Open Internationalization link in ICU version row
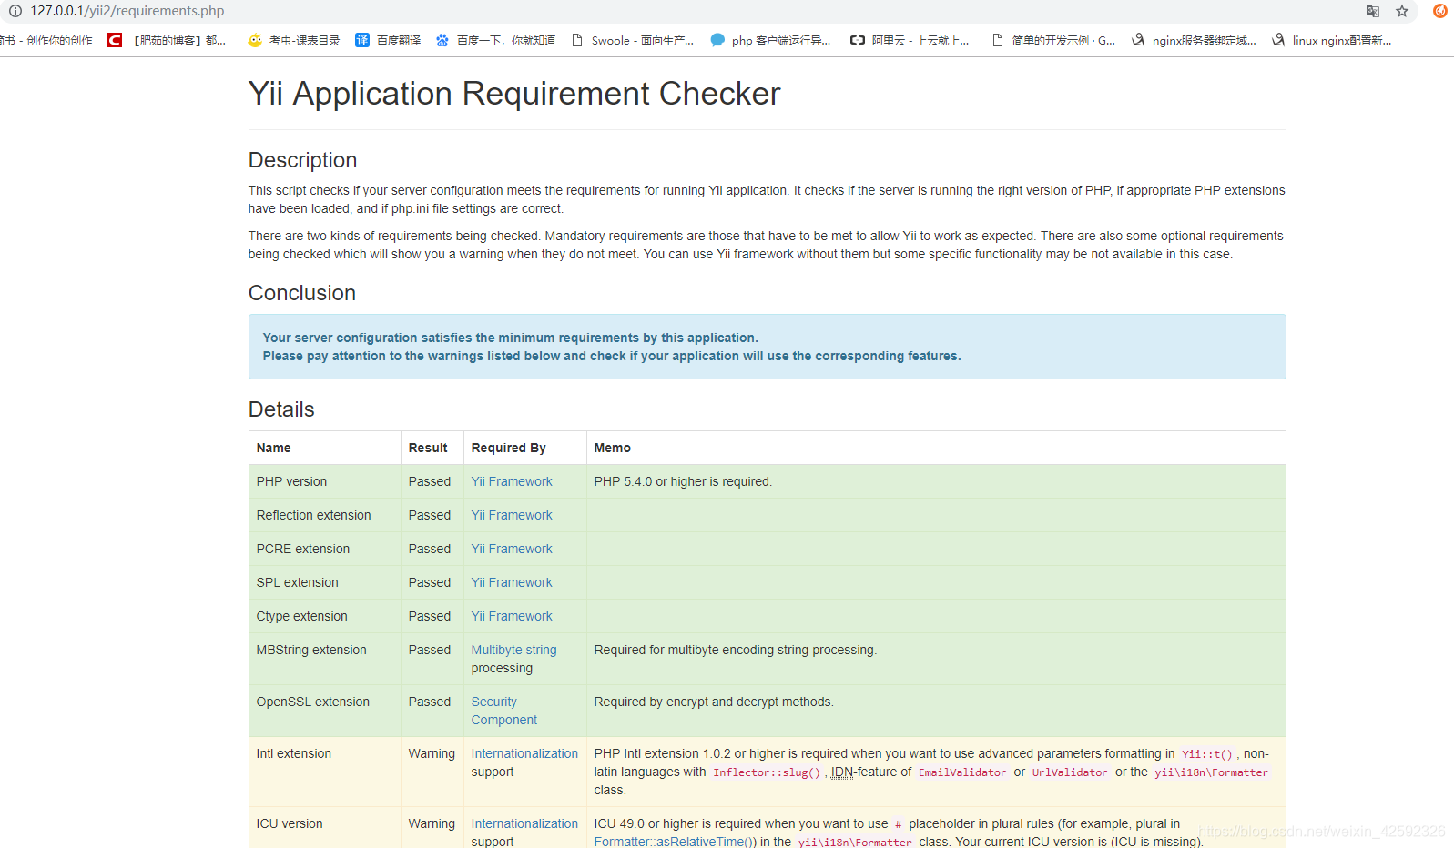This screenshot has height=848, width=1454. (x=524, y=823)
